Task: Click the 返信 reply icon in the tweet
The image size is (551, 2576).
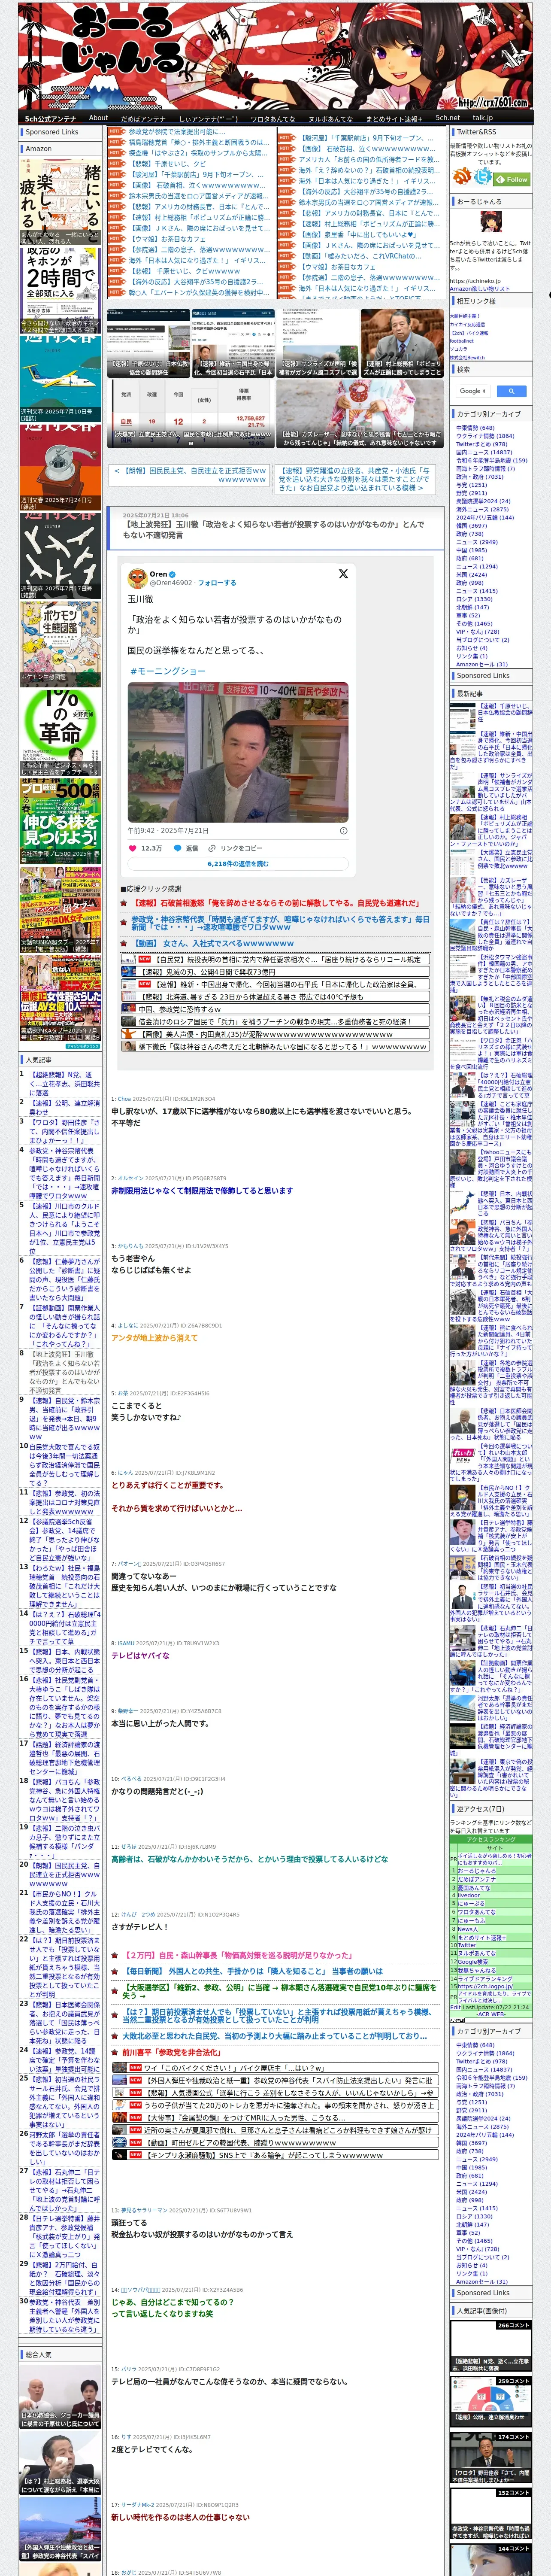Action: [x=186, y=847]
